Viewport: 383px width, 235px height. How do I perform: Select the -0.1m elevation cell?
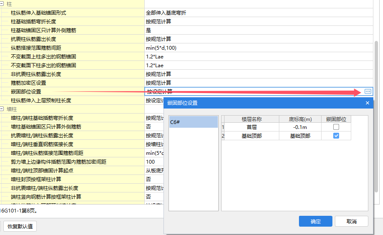pos(300,127)
